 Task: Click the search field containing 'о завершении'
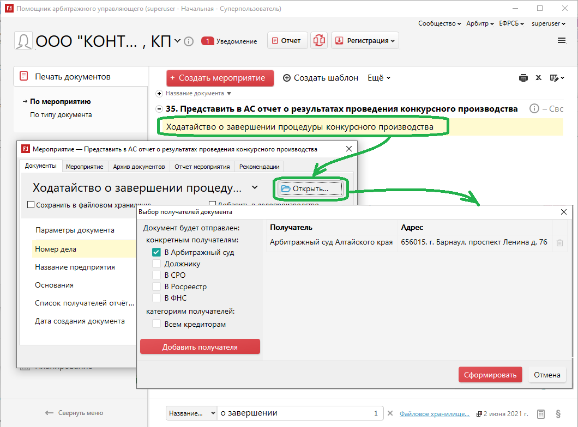point(294,413)
